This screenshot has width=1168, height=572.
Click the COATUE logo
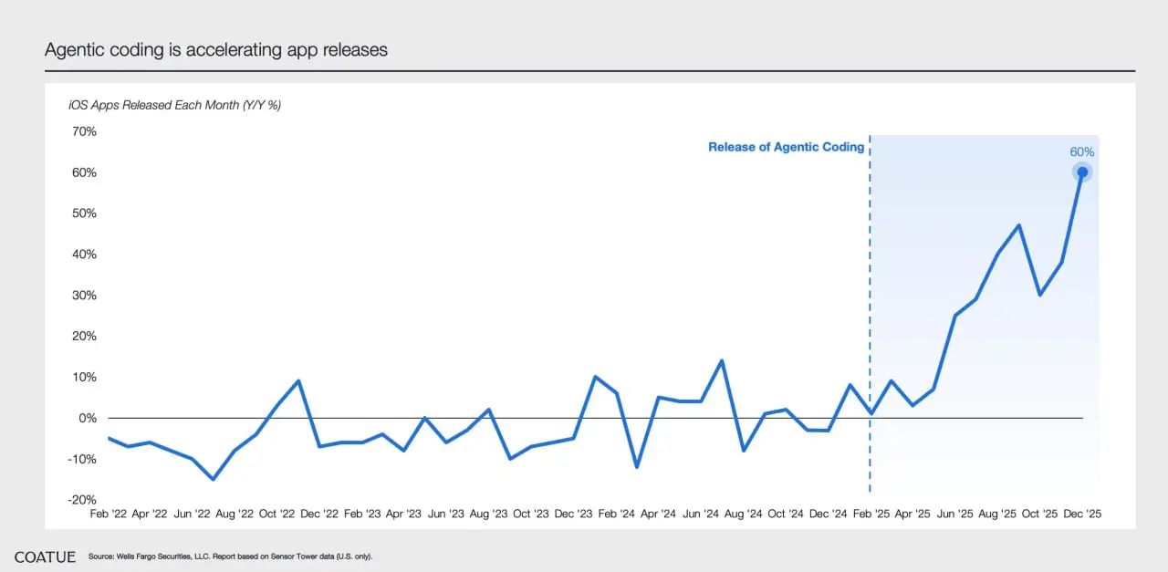click(x=45, y=556)
